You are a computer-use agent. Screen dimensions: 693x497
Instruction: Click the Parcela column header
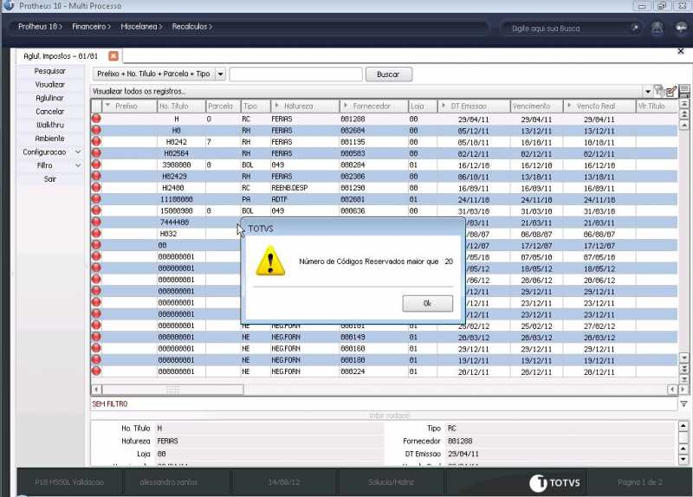tap(223, 106)
